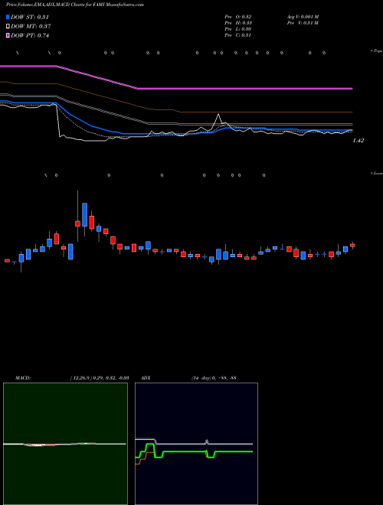The image size is (383, 505).
Task: Open the dark blue ADX indicator chart panel
Action: coord(196,444)
